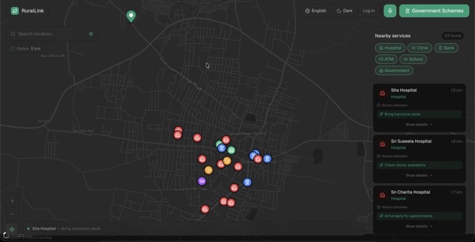The width and height of the screenshot is (475, 242).
Task: Click the bottommost red hospital marker on map
Action: tap(205, 209)
